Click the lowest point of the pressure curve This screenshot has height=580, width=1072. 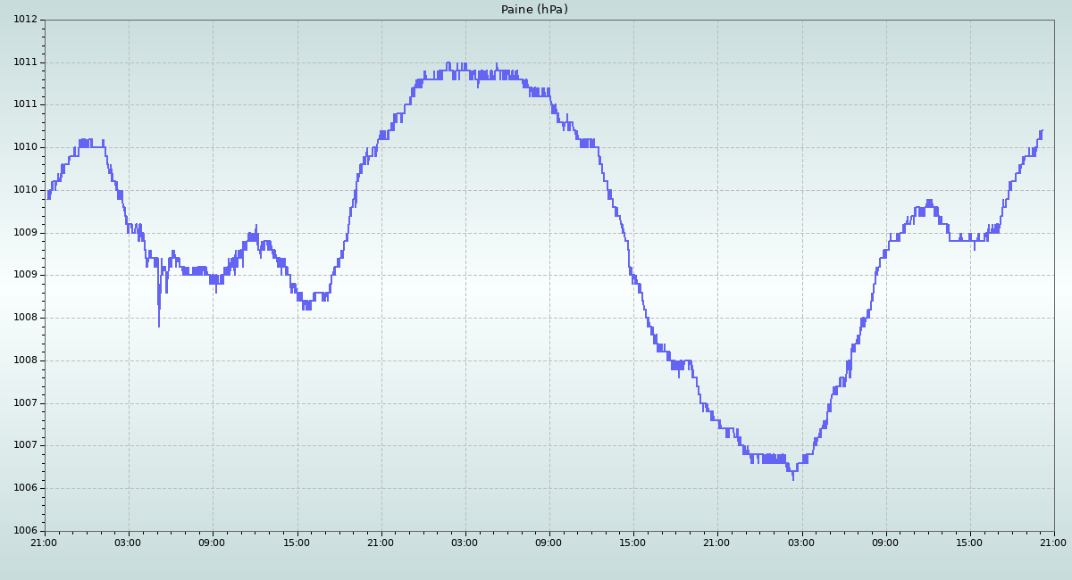tap(792, 478)
